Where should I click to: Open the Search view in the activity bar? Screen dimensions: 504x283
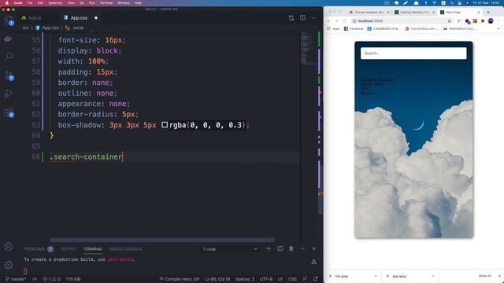click(x=9, y=57)
